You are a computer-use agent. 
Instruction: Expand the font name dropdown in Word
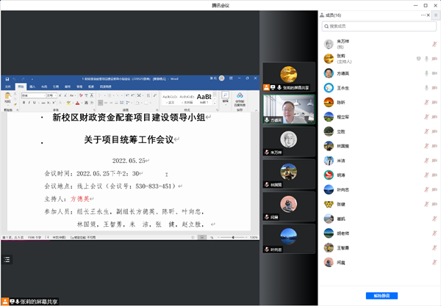pyautogui.click(x=44, y=95)
